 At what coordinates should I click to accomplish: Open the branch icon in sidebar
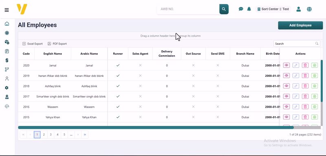point(7,69)
